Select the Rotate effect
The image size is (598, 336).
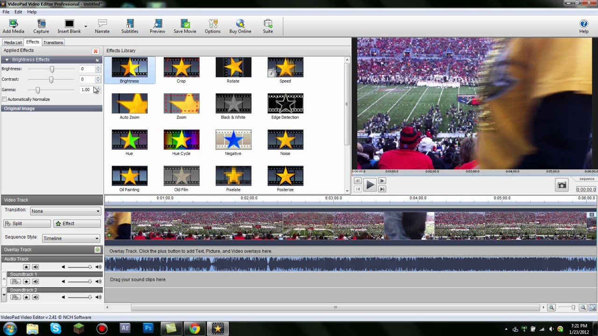(x=233, y=70)
